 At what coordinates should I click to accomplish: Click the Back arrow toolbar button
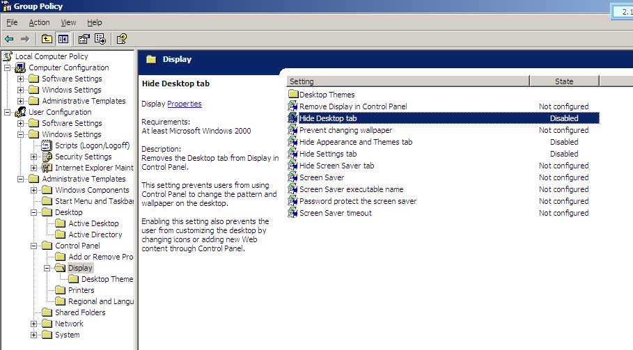9,39
